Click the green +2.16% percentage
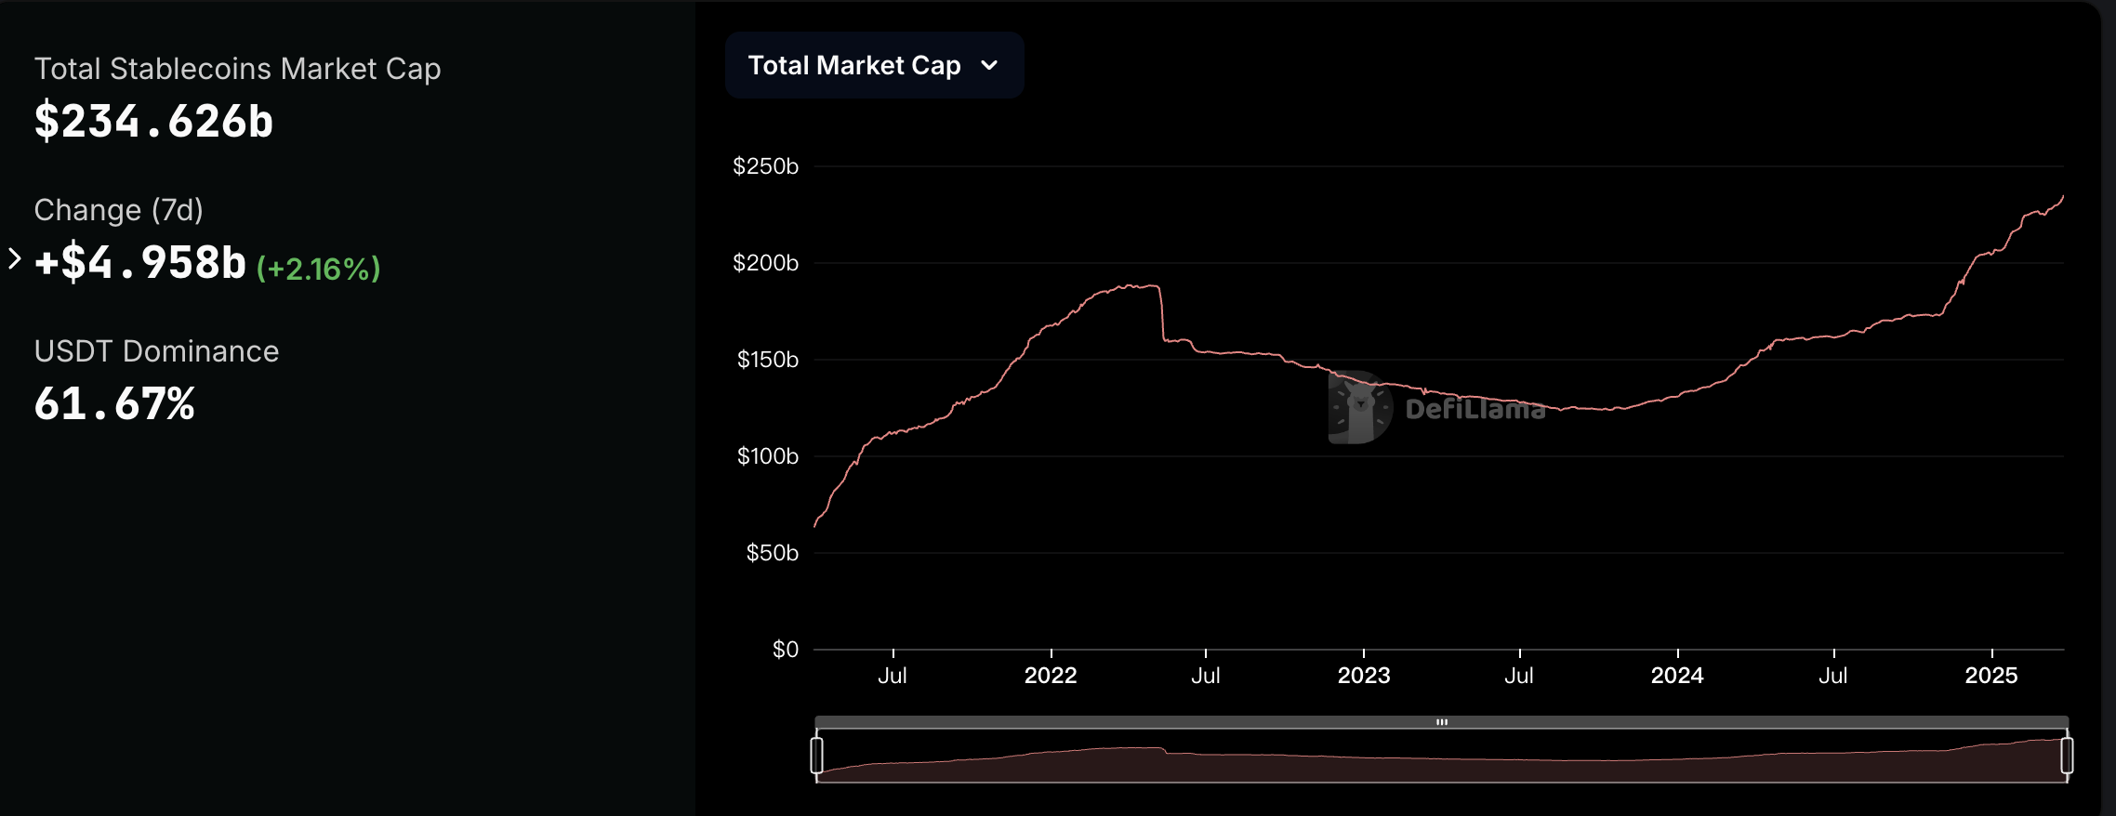The height and width of the screenshot is (816, 2116). click(x=318, y=269)
